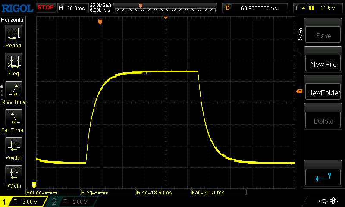Click the RIGOL logo
Screen dimensions: 345x207
17,8
